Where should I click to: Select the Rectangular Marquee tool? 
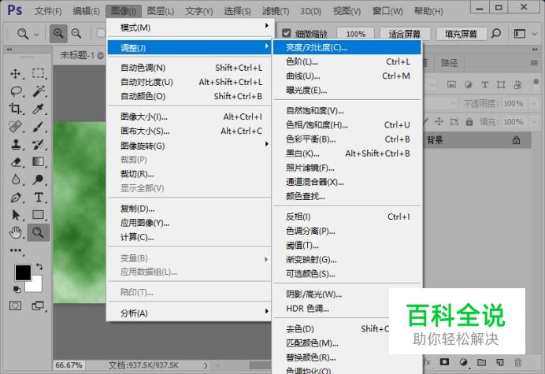(x=39, y=74)
